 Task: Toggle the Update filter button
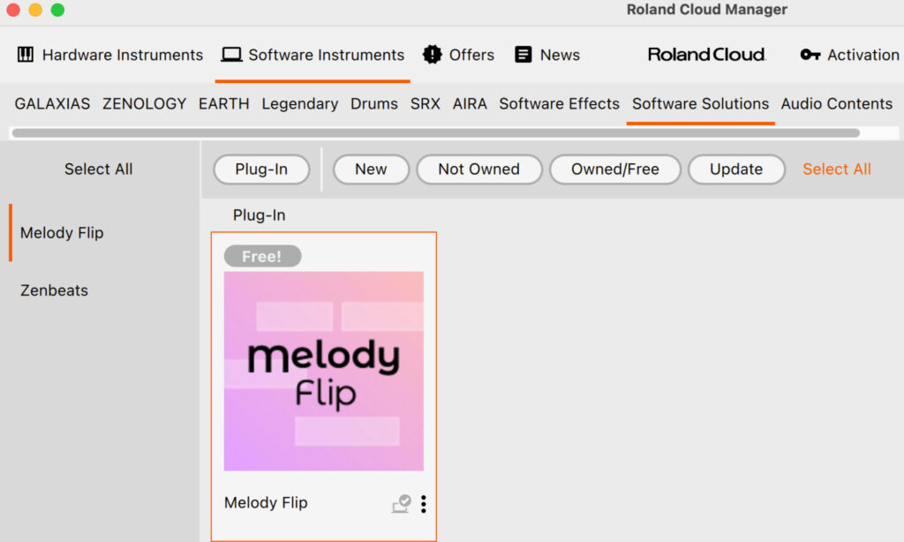click(x=735, y=169)
